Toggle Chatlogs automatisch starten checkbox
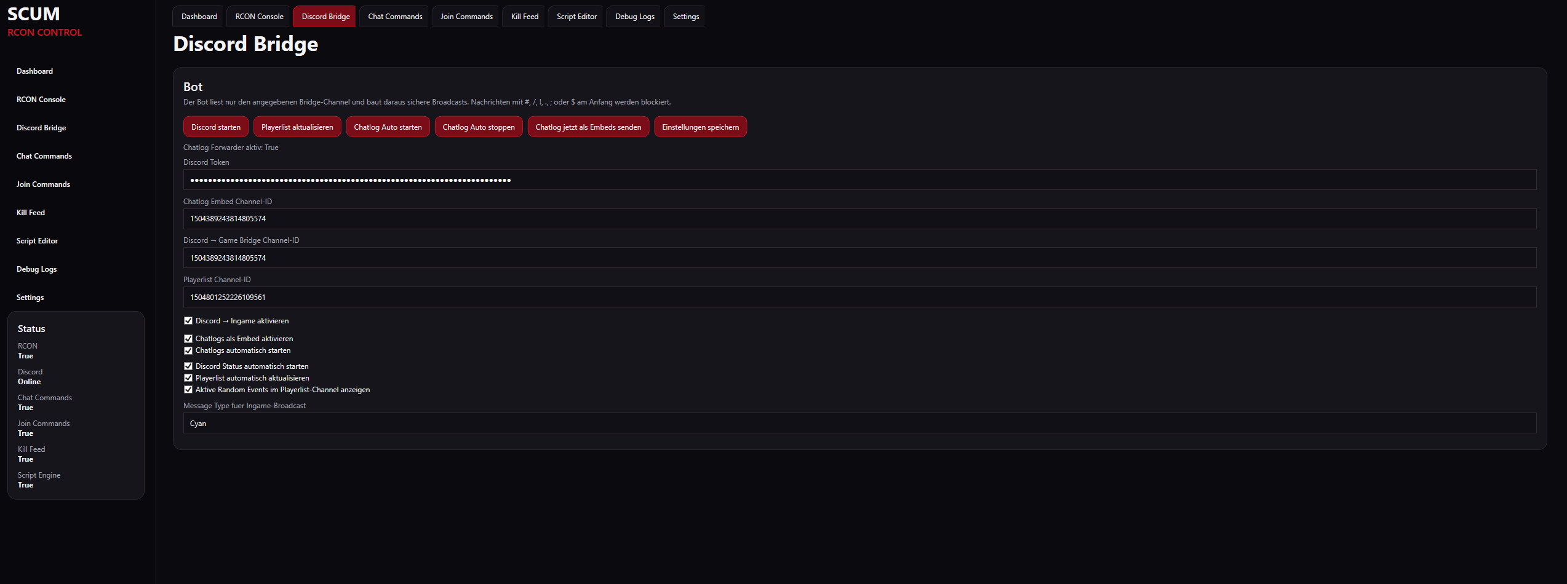 pos(188,350)
